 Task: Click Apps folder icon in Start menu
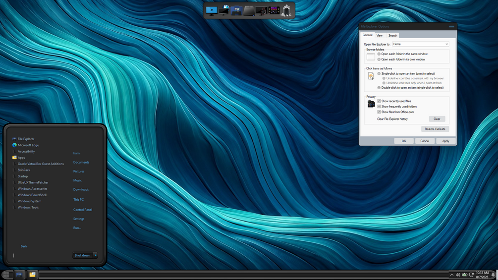(14, 158)
